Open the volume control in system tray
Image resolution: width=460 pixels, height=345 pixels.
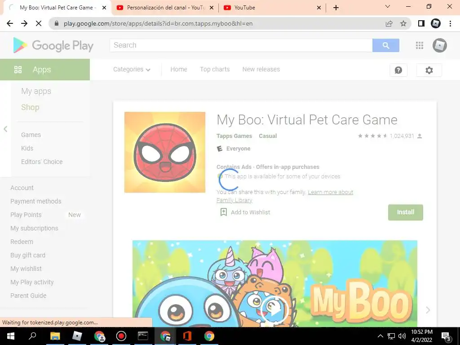pyautogui.click(x=402, y=336)
